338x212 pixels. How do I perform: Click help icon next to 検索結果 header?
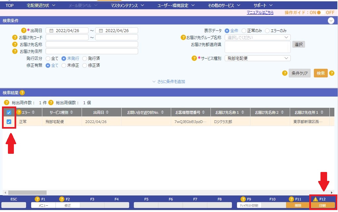point(22,93)
